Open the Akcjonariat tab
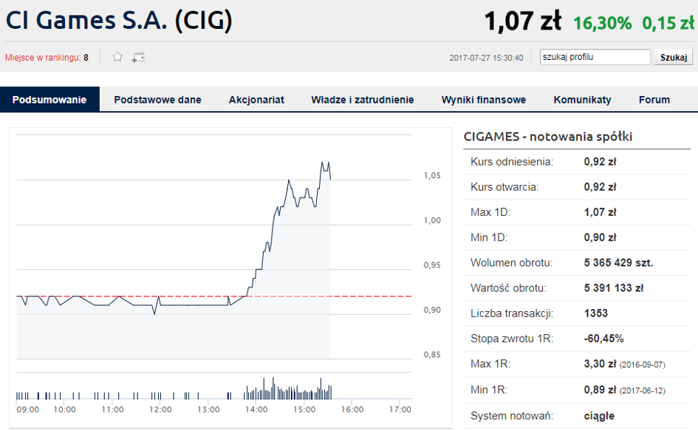 [x=256, y=99]
